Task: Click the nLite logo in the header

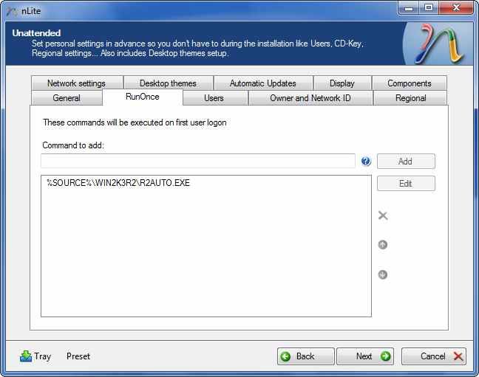Action: coord(439,44)
